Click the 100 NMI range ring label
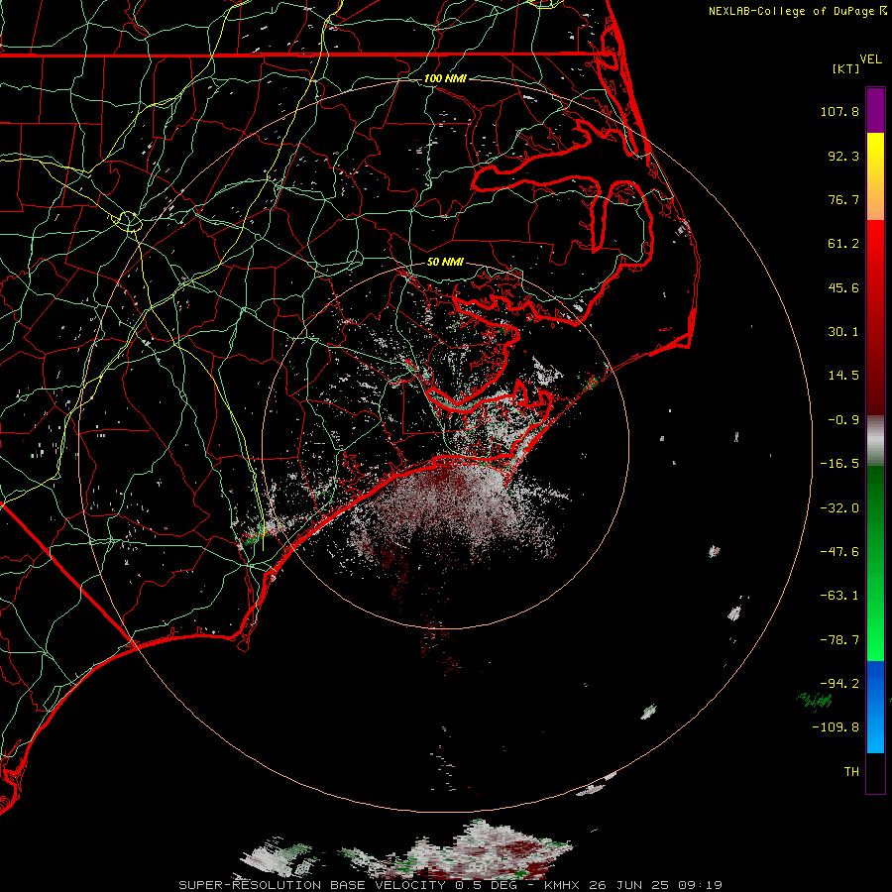892x892 pixels. (x=445, y=78)
